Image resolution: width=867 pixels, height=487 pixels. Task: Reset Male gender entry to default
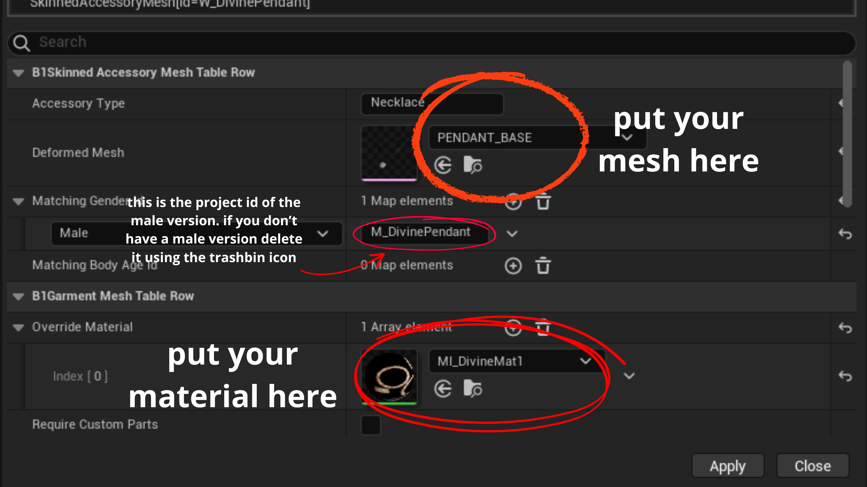(x=845, y=234)
